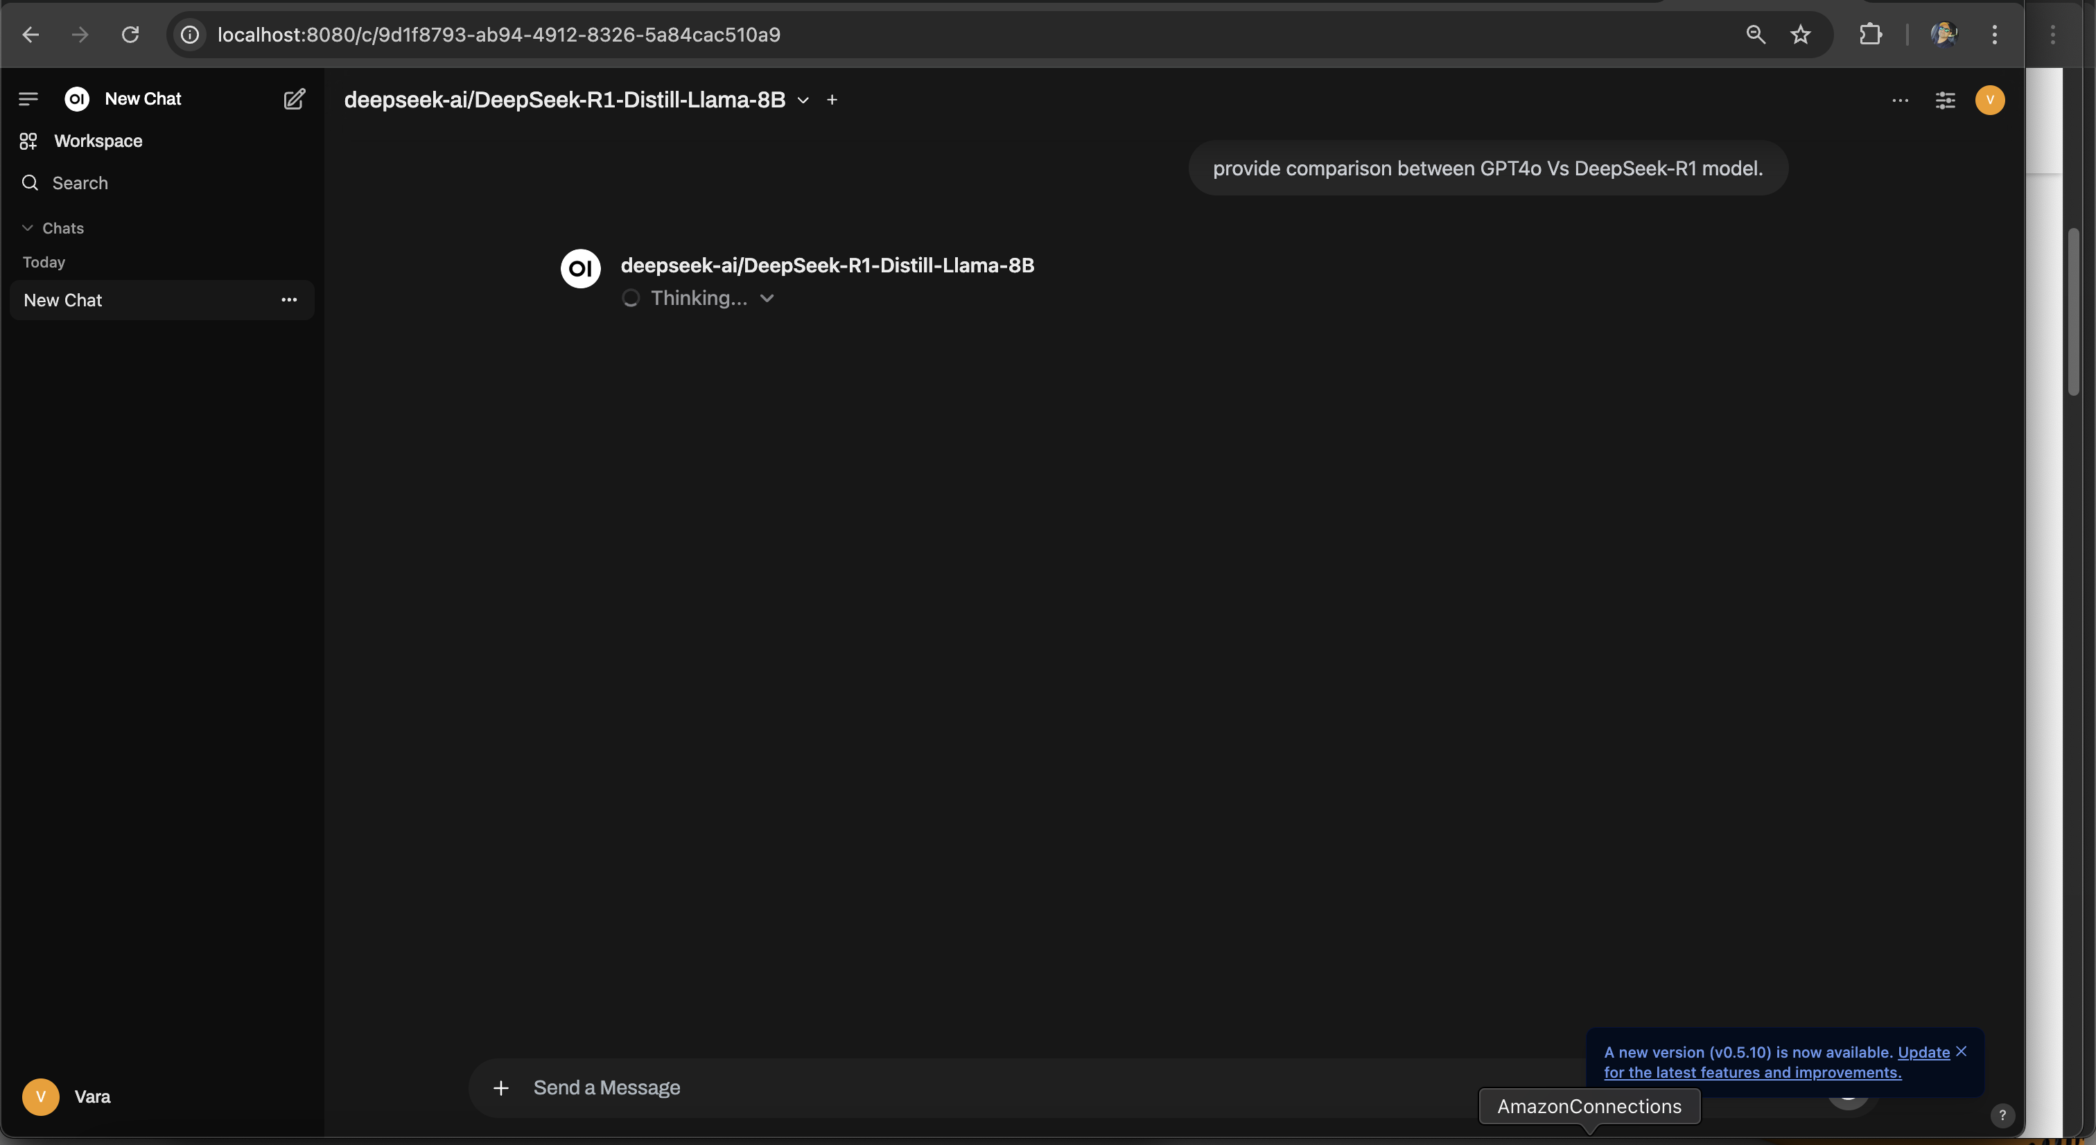Screen dimensions: 2096x1145
Task: Open the chat controls sliders icon
Action: click(x=1945, y=100)
